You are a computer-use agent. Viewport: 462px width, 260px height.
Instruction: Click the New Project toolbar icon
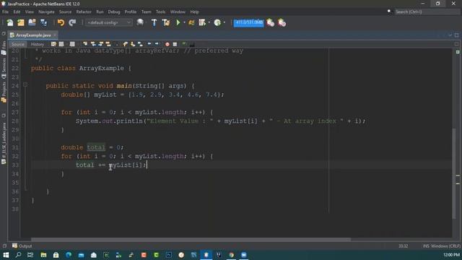(x=21, y=22)
